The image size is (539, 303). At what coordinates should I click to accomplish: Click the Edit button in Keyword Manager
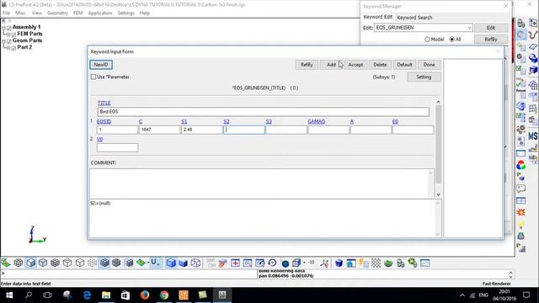click(x=490, y=28)
